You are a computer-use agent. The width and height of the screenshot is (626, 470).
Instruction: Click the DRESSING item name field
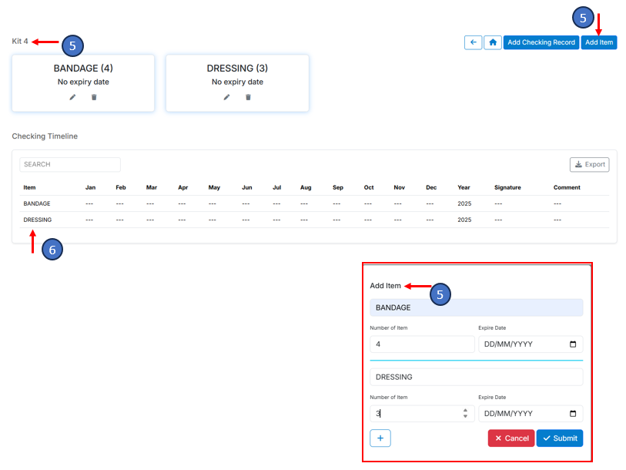pos(476,377)
